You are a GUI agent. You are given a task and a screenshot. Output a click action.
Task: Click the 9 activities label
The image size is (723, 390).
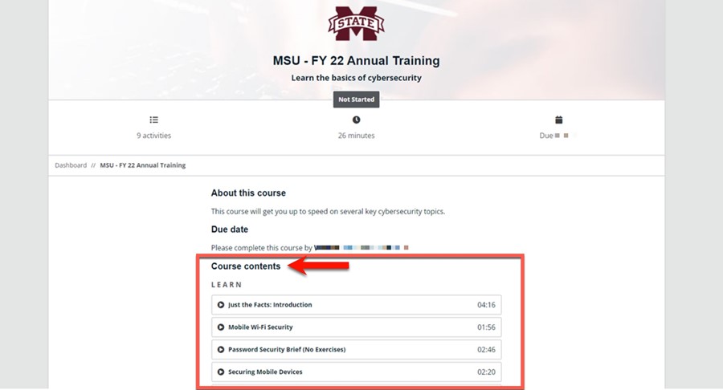154,136
